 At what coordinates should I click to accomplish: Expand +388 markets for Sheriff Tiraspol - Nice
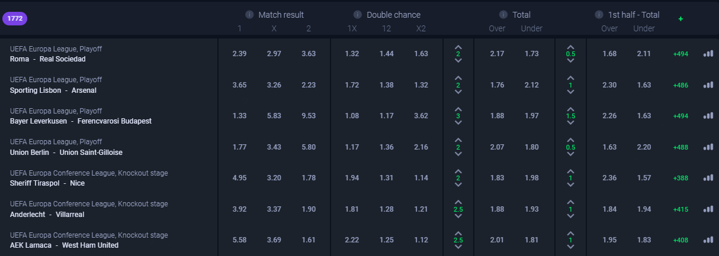[681, 178]
